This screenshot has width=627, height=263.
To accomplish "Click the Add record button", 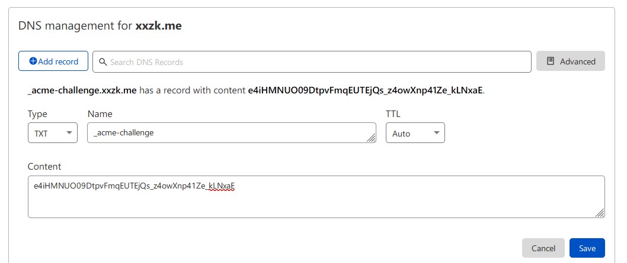I will click(53, 61).
